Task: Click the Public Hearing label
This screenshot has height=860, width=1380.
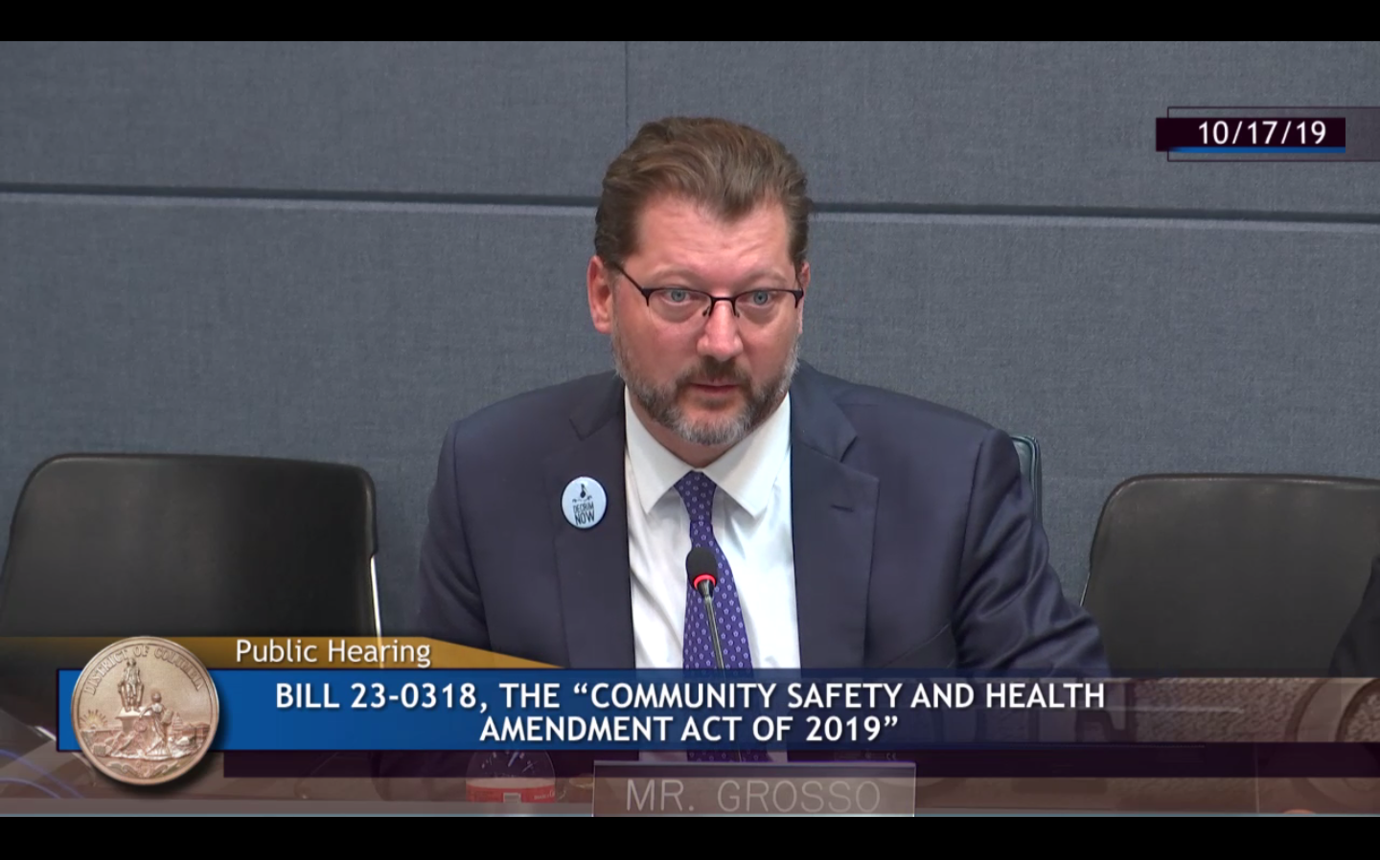Action: 333,652
